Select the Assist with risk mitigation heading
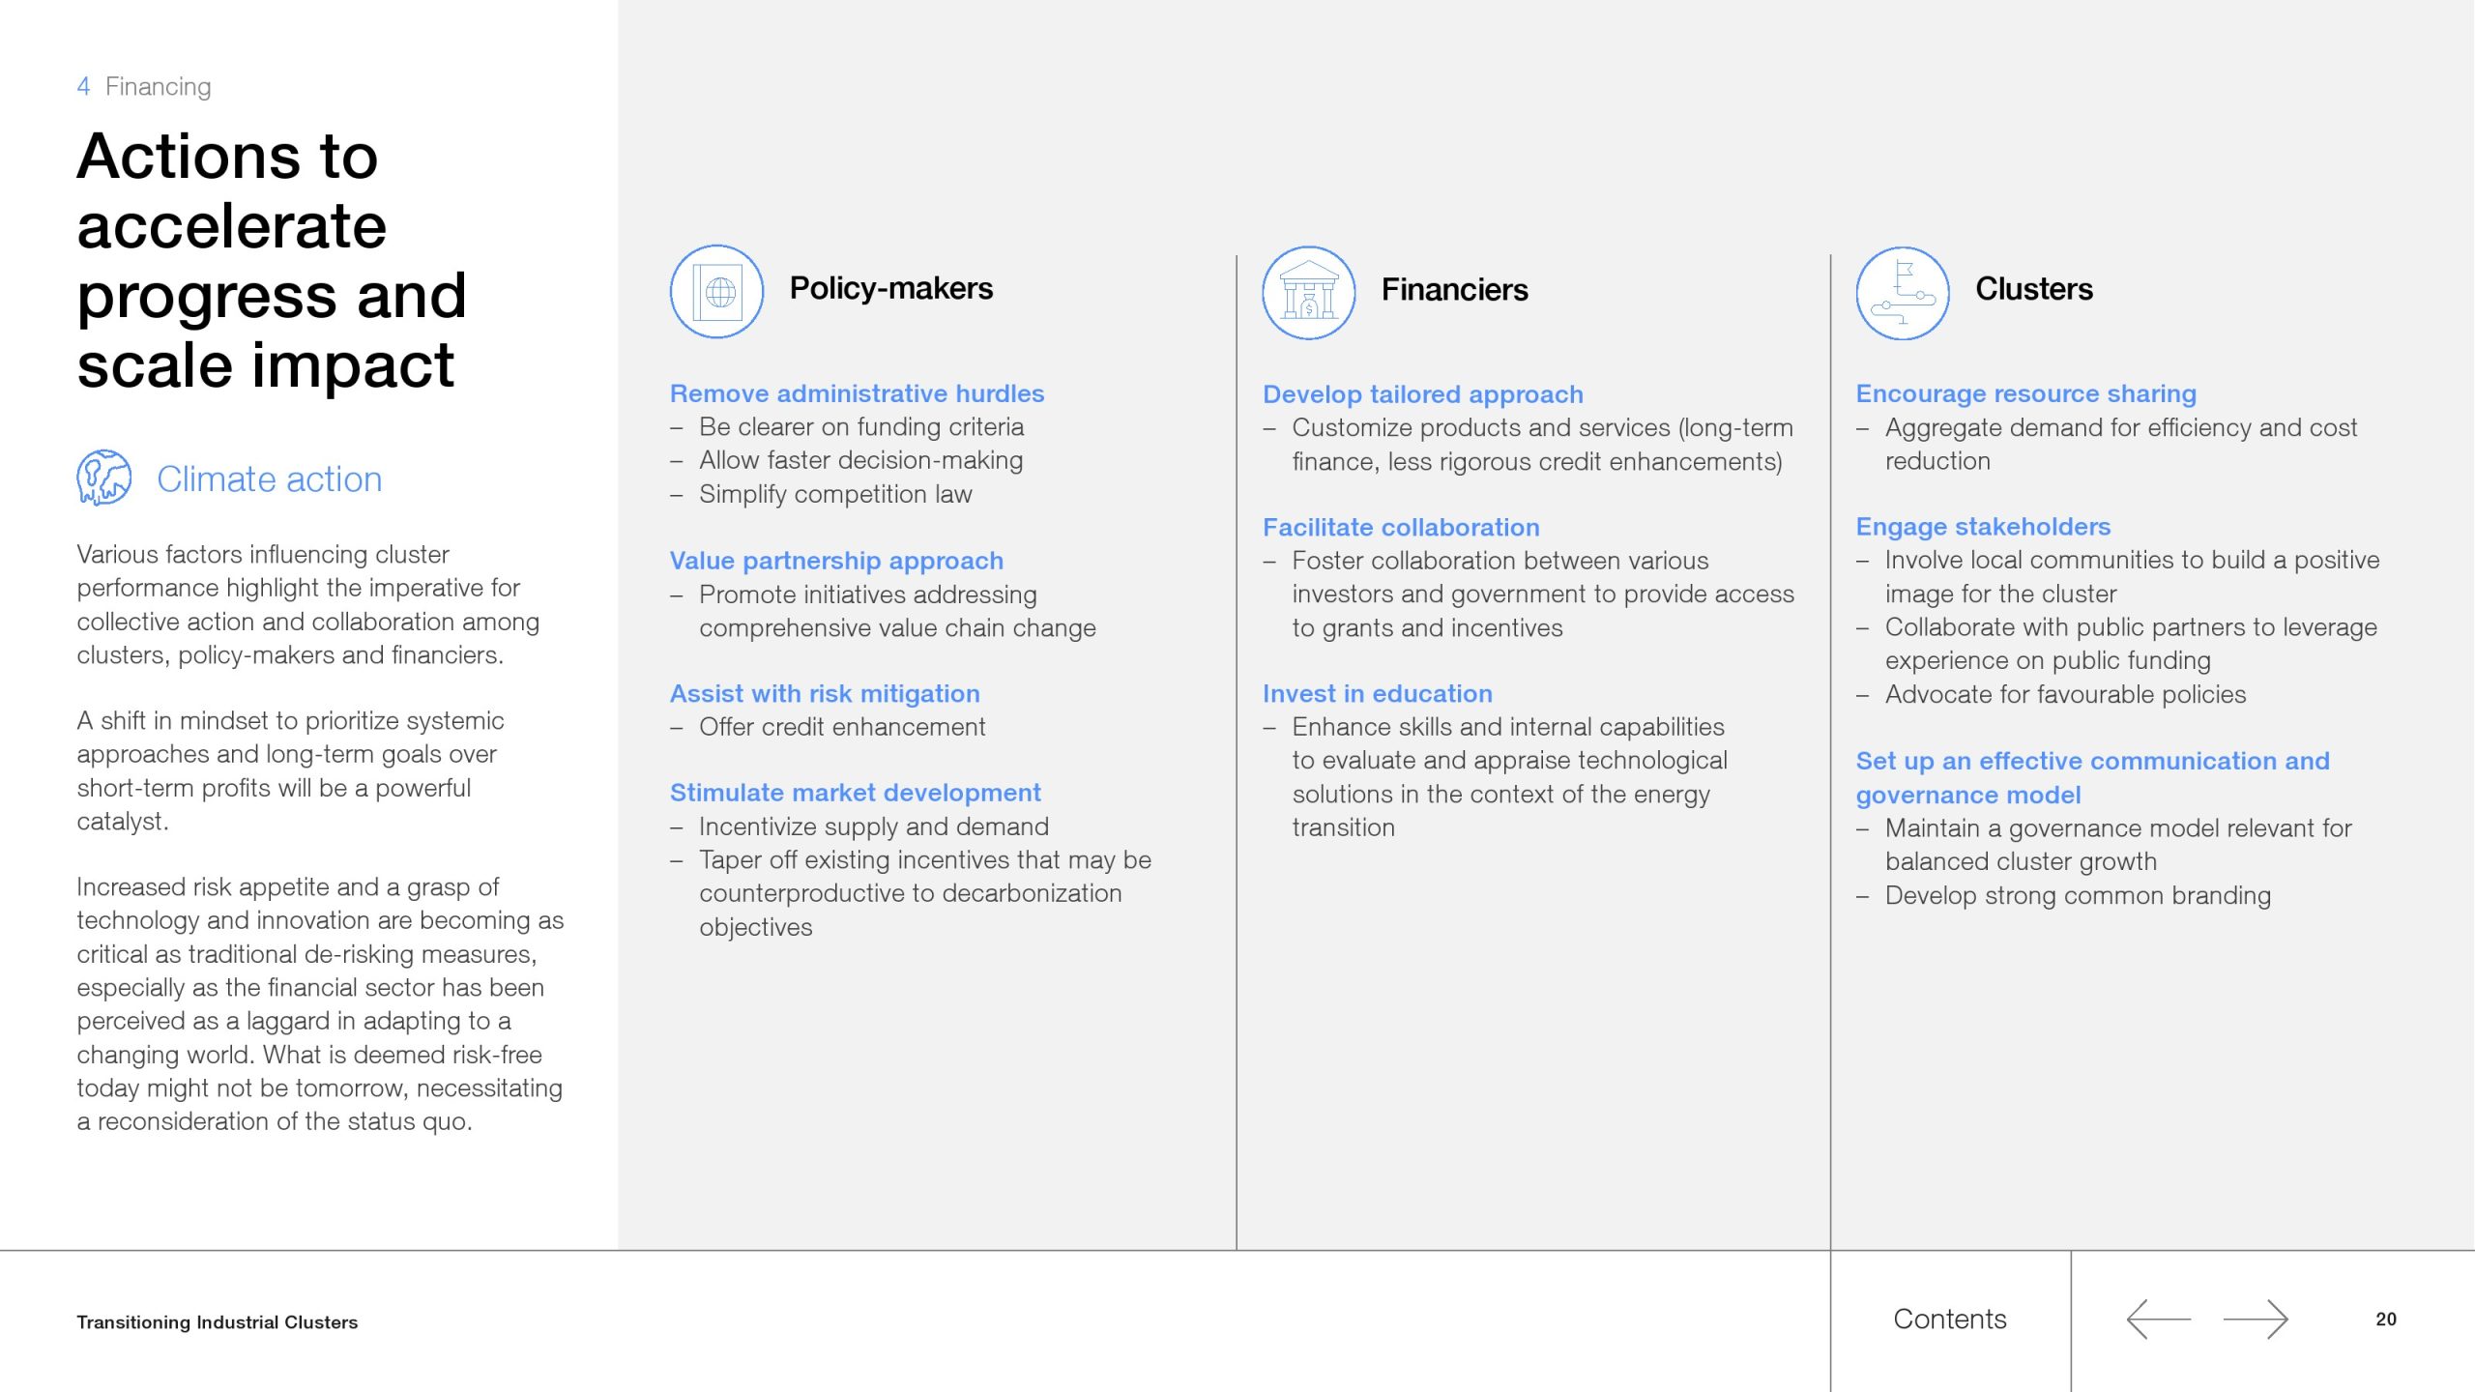This screenshot has height=1392, width=2475. pyautogui.click(x=825, y=693)
